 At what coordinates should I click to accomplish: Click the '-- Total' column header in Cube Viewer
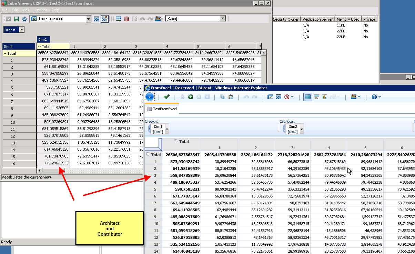[53, 46]
